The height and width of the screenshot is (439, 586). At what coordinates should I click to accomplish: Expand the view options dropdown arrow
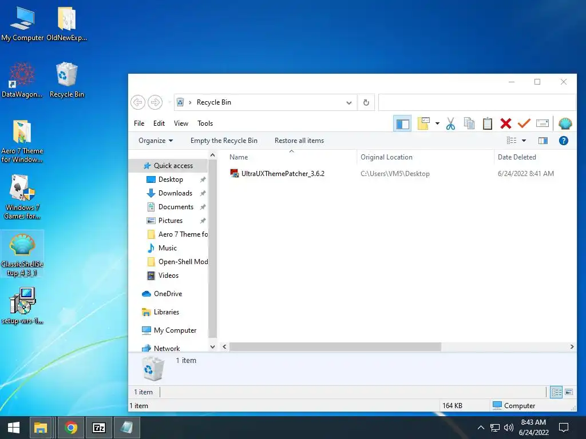(524, 141)
